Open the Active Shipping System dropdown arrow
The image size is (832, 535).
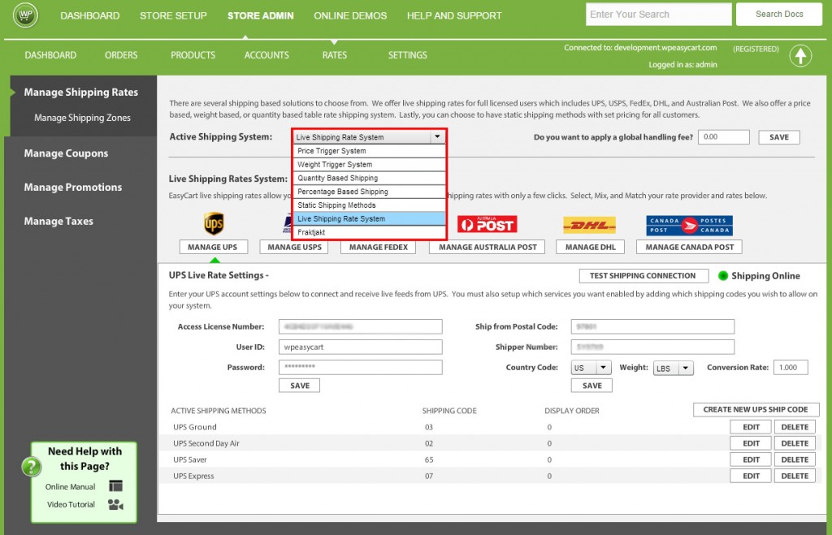click(437, 137)
